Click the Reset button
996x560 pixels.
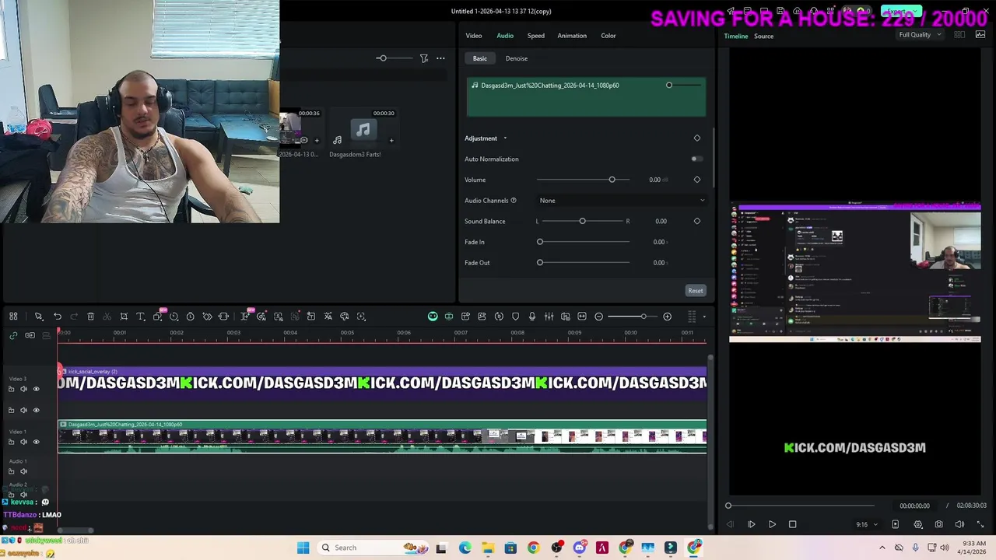pyautogui.click(x=696, y=291)
